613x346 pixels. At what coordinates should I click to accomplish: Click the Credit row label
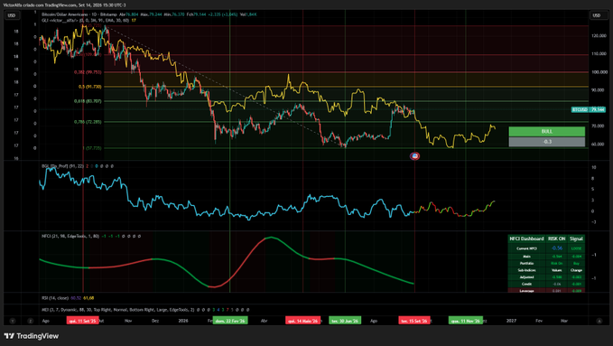pos(526,284)
